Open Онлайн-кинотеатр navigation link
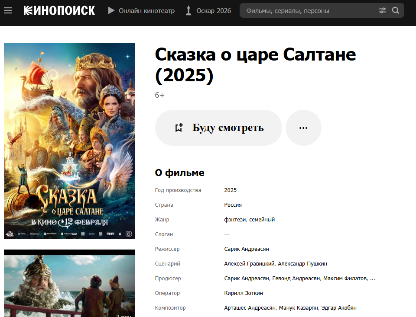The image size is (416, 317). pos(146,11)
